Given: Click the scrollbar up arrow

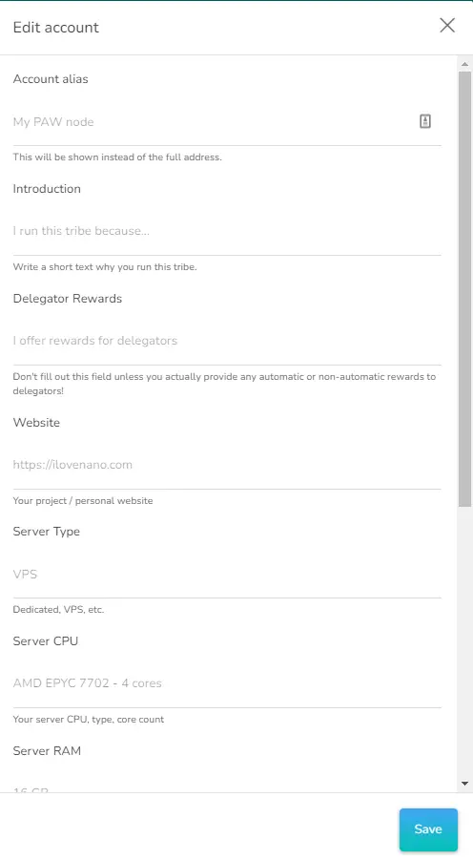Looking at the screenshot, I should [x=464, y=64].
